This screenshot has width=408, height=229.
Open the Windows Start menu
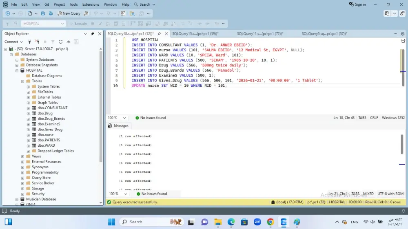click(x=112, y=222)
